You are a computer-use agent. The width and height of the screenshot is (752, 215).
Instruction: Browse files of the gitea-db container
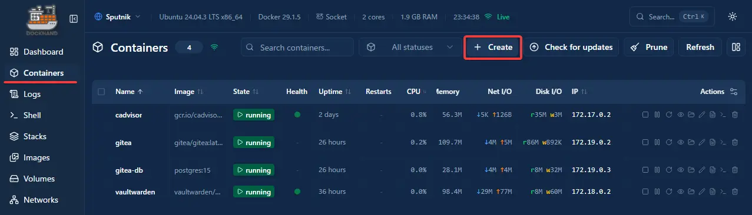[691, 170]
